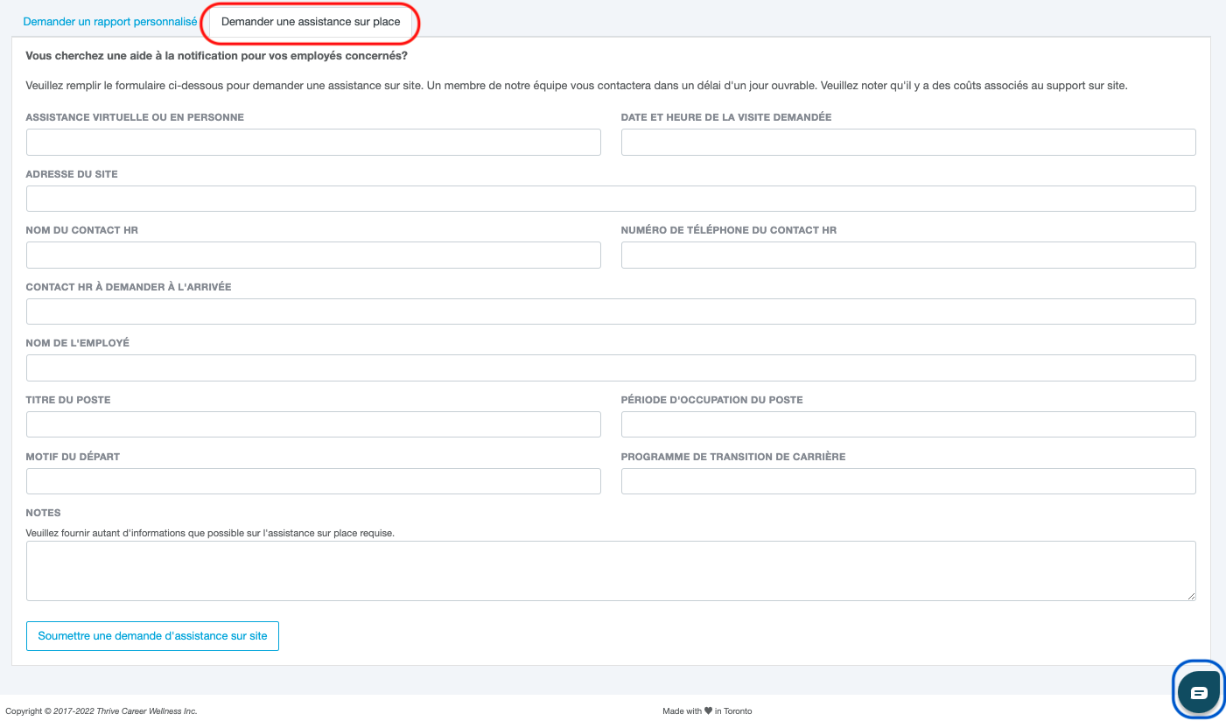Open the chat widget icon

pyautogui.click(x=1199, y=692)
